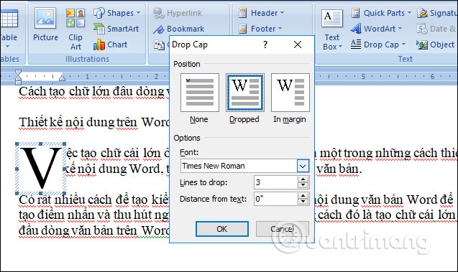Open the Clip Art pane
The height and width of the screenshot is (272, 458).
[x=75, y=29]
